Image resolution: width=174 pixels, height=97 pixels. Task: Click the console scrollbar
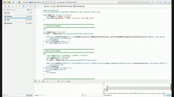(x=171, y=87)
